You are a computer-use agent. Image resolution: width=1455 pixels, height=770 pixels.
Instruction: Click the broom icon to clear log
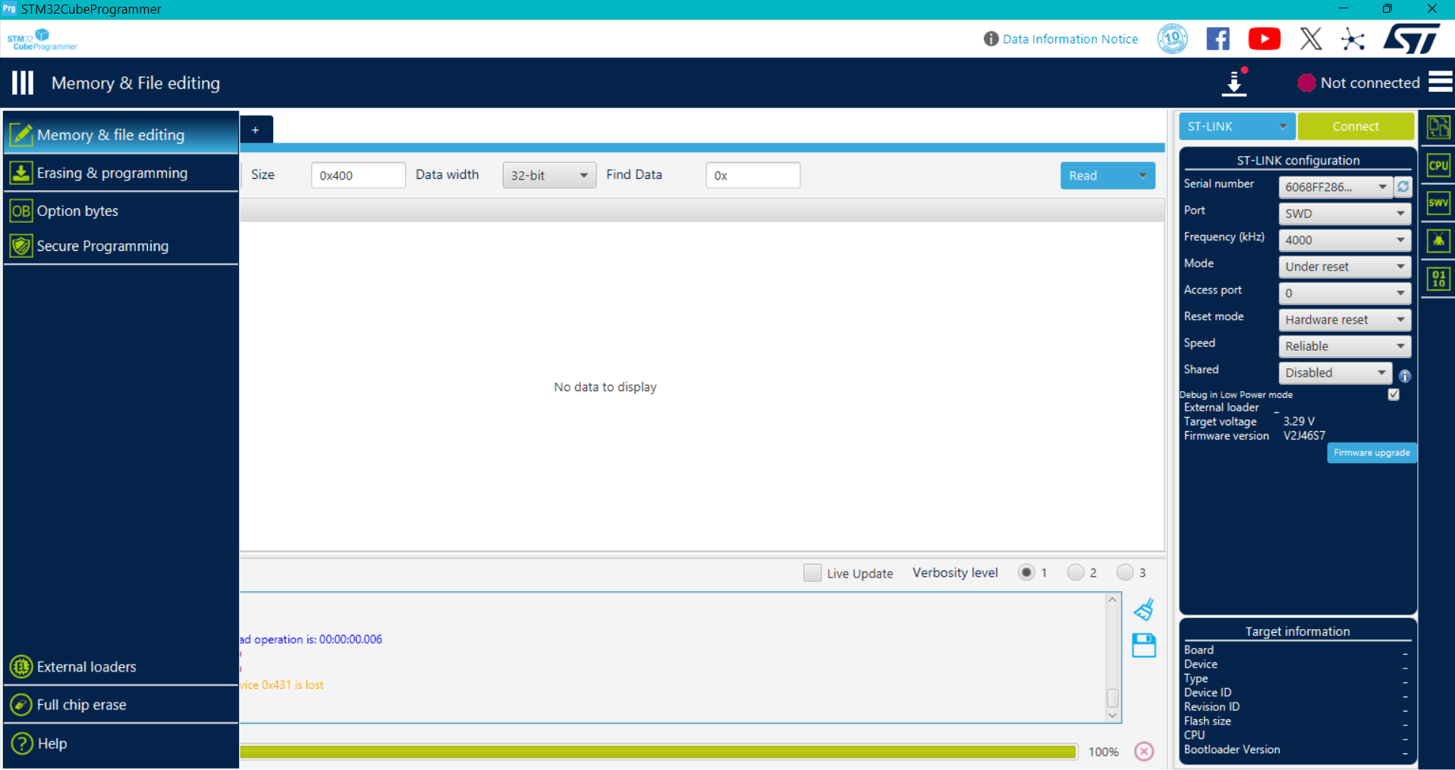coord(1143,609)
